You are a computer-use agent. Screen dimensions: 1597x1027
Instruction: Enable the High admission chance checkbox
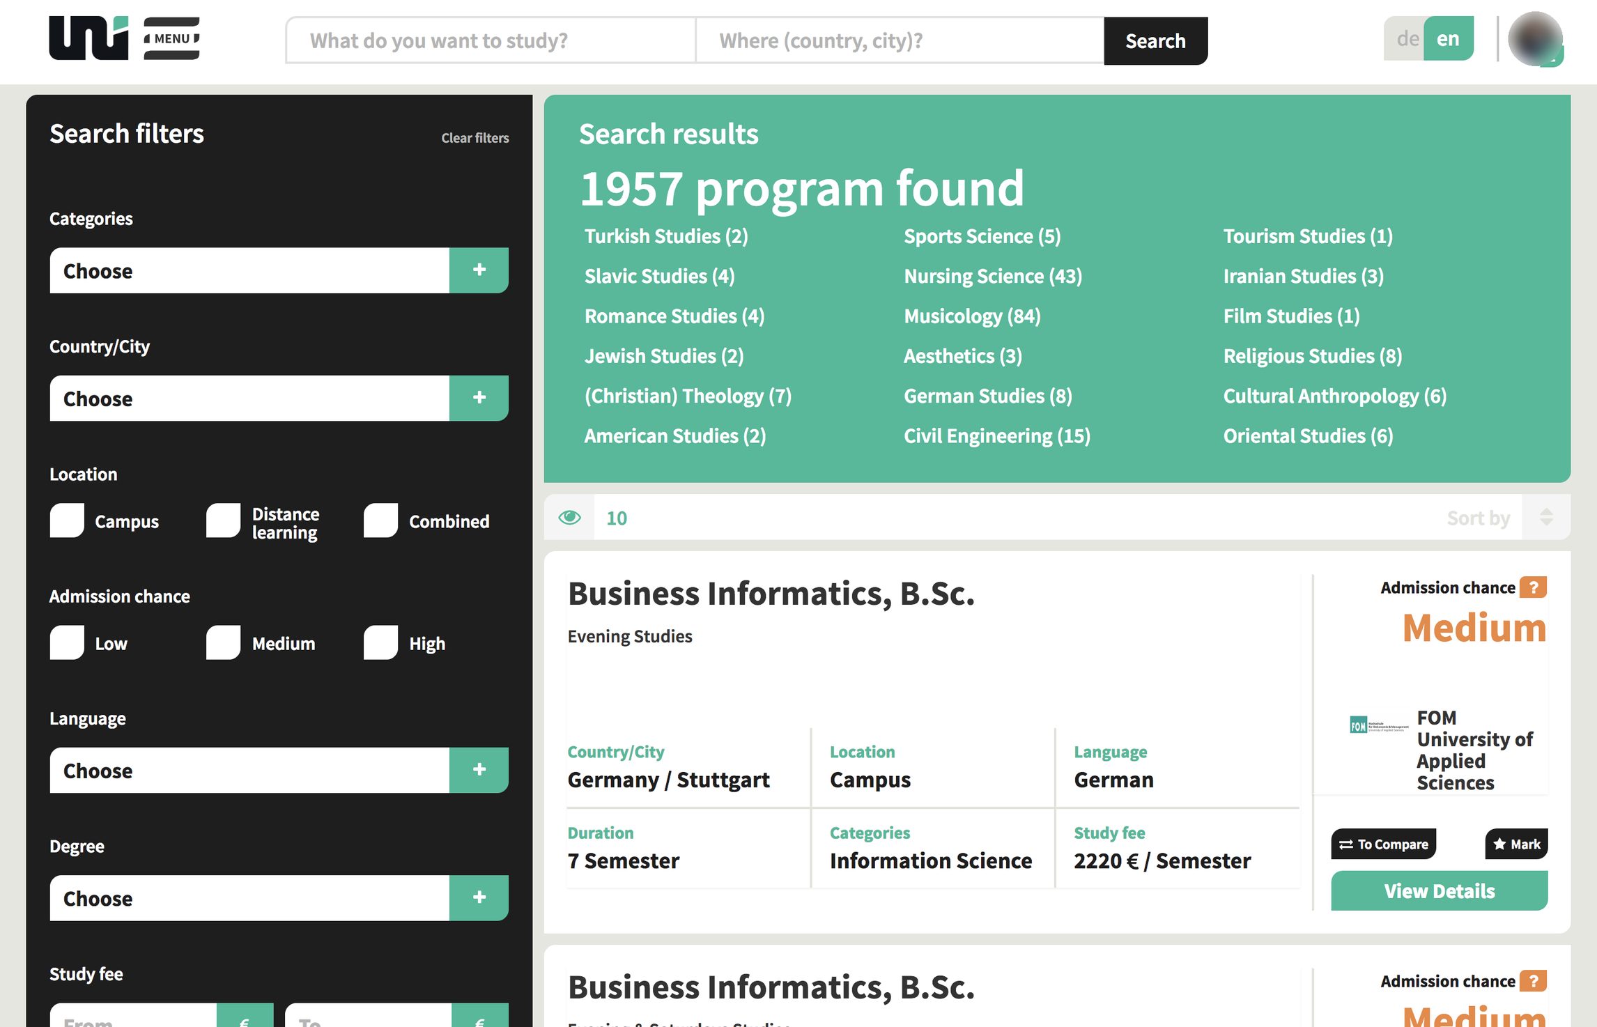click(x=380, y=642)
